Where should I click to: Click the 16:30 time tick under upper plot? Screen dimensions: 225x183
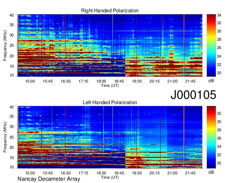pos(66,81)
